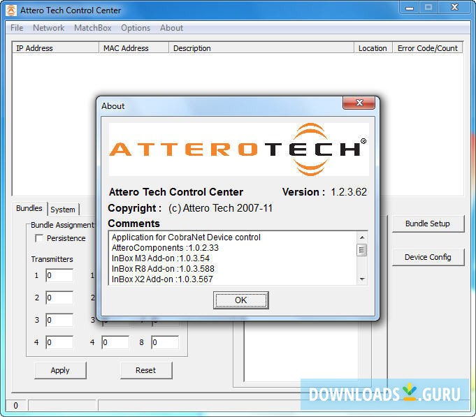Click Transmitter 1 input field
The width and height of the screenshot is (476, 417).
(59, 275)
